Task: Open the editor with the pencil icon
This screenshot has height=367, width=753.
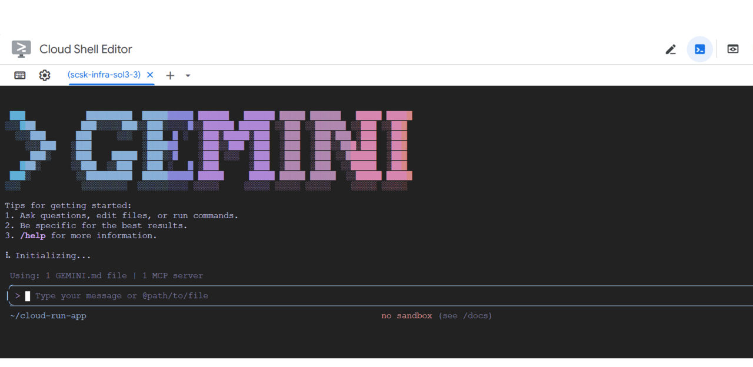Action: pyautogui.click(x=671, y=49)
